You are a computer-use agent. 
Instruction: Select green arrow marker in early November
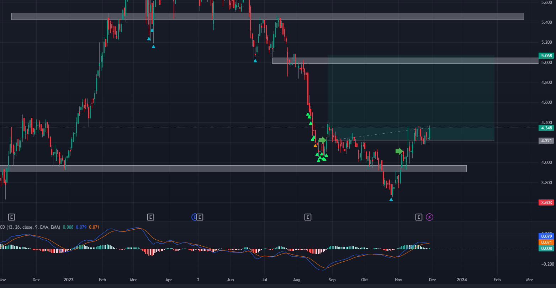pyautogui.click(x=399, y=151)
